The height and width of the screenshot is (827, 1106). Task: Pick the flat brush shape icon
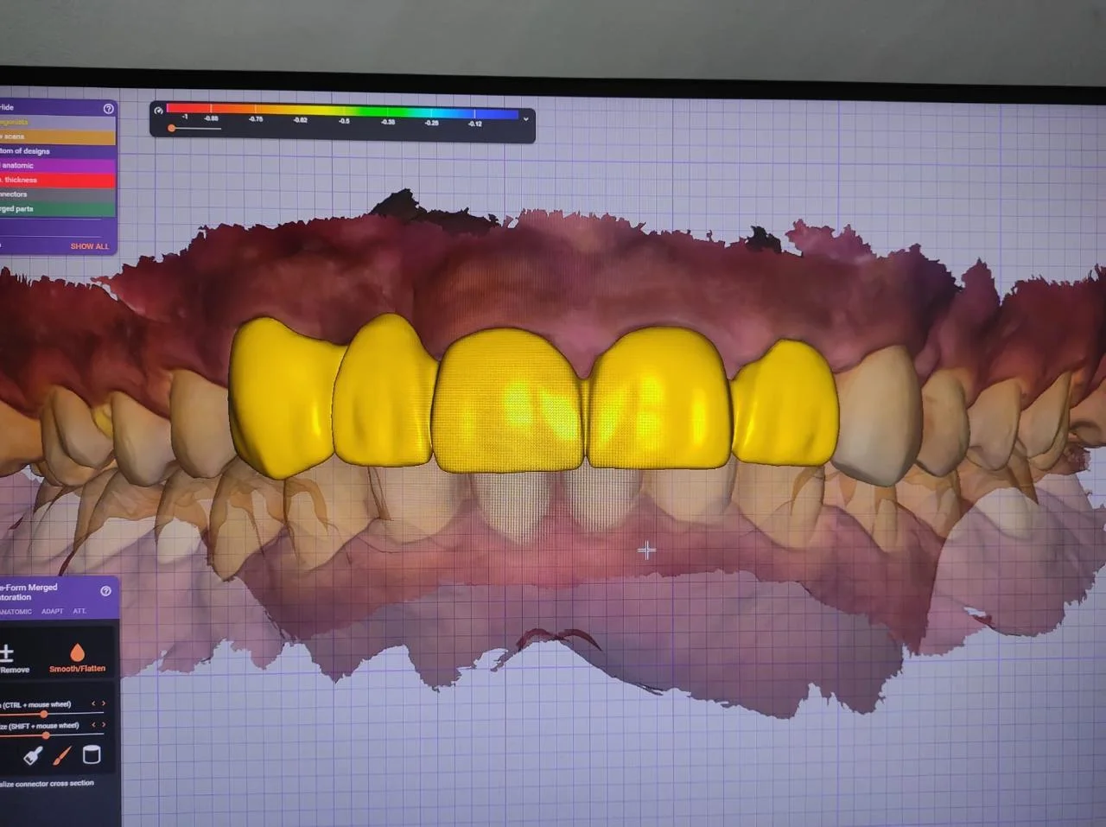(x=32, y=754)
